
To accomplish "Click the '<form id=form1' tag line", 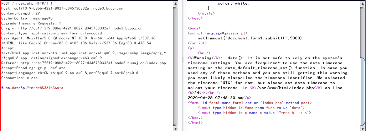I will click(x=249, y=103).
